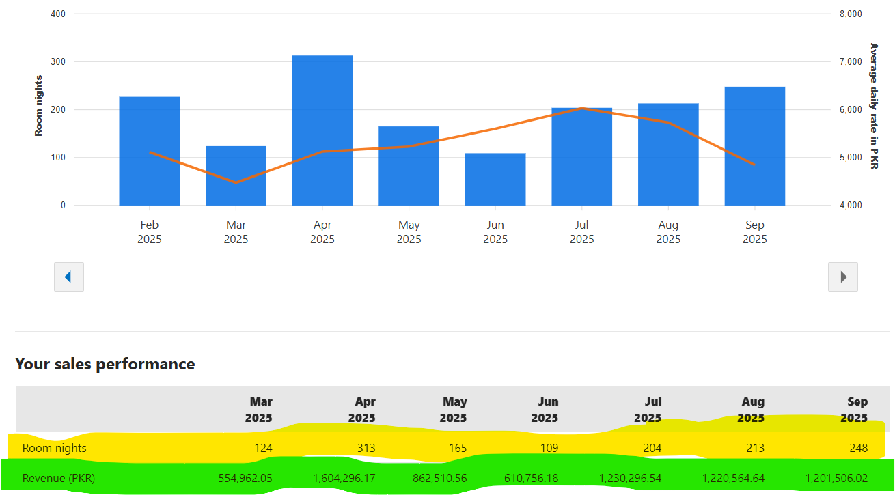This screenshot has height=495, width=895.
Task: Select the Feb 2025 blue bar
Action: 149,151
